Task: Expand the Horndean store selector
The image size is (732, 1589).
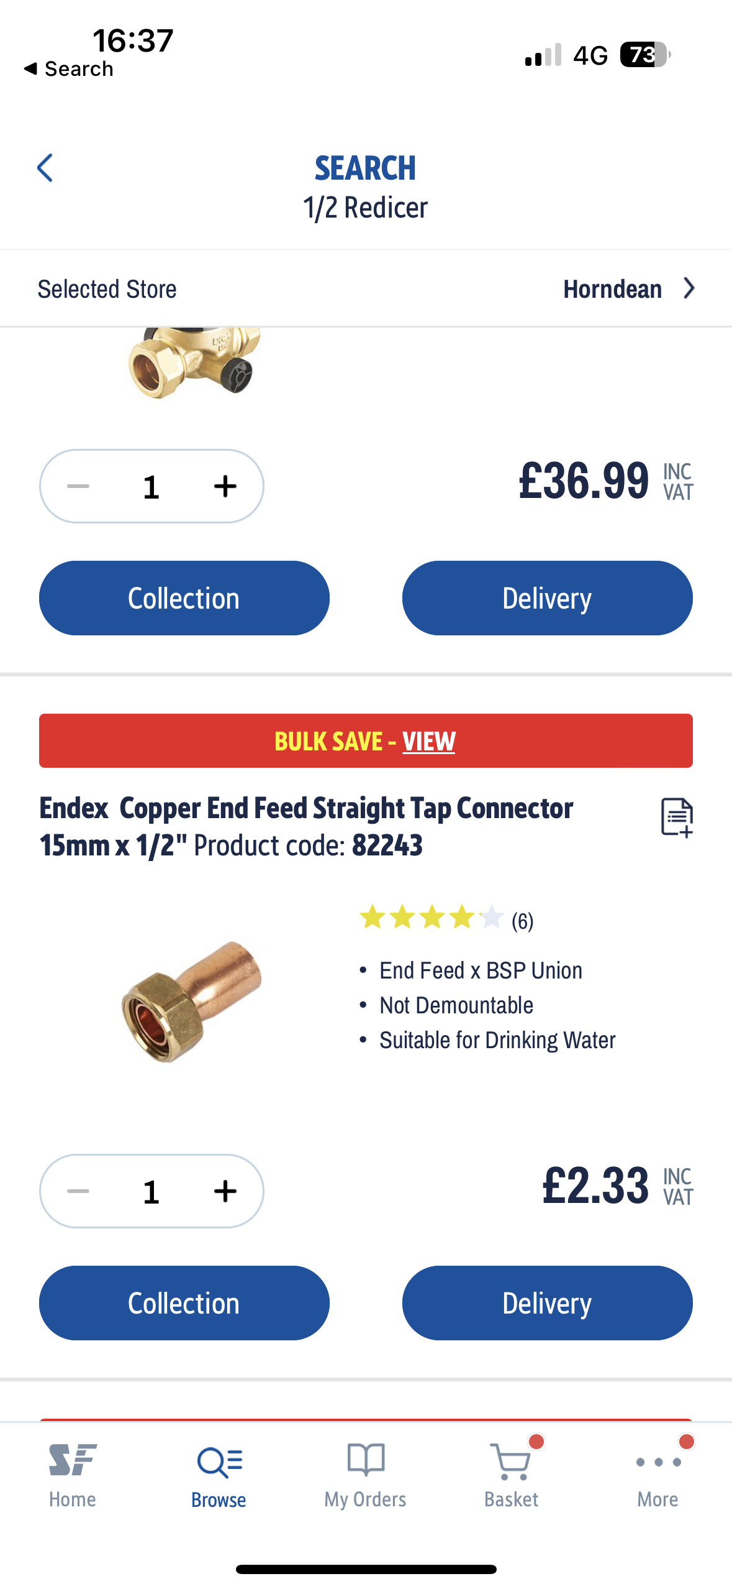Action: [628, 289]
